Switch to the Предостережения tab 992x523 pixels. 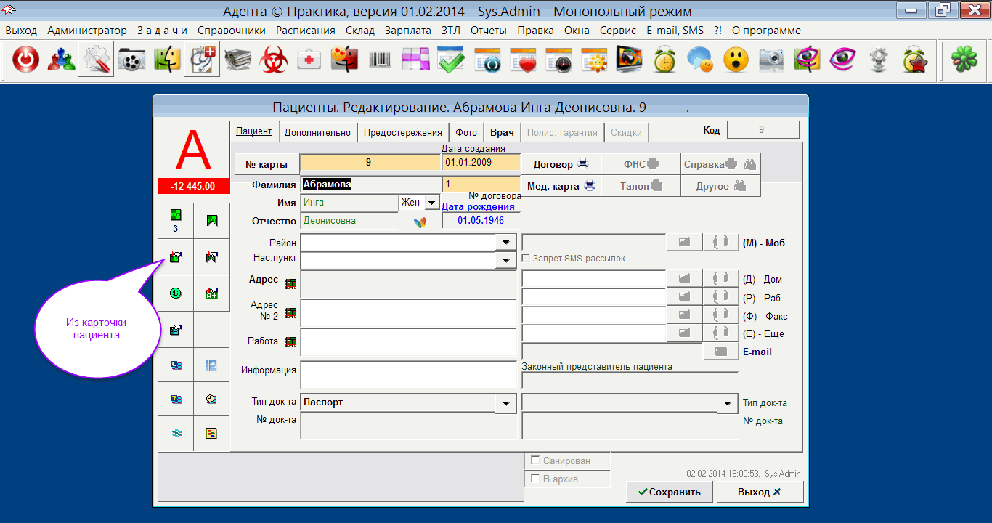pyautogui.click(x=402, y=132)
